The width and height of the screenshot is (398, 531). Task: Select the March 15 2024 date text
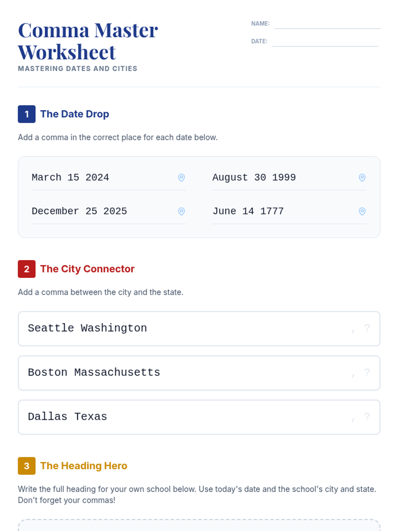click(x=70, y=178)
